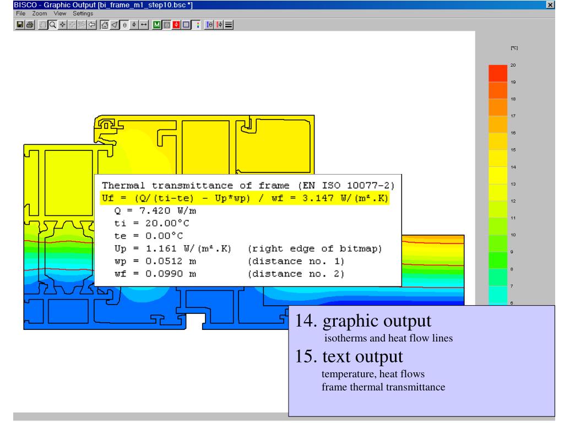Click the Save floppy disk icon
This screenshot has width=564, height=423.
click(x=20, y=25)
